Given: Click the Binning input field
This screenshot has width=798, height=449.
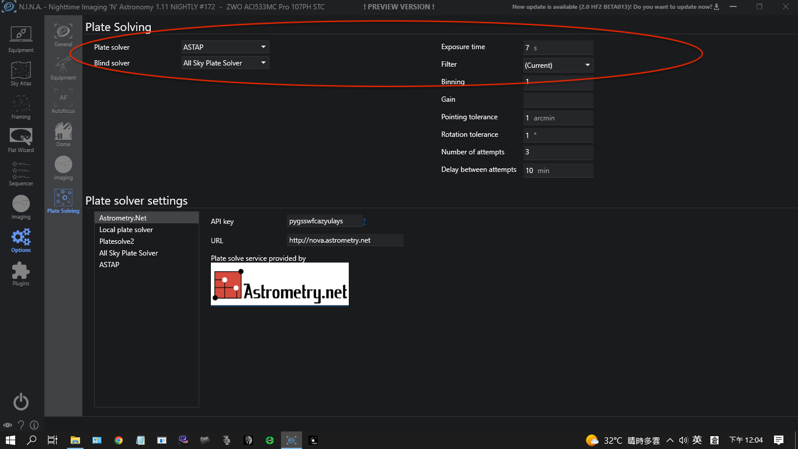Looking at the screenshot, I should [558, 82].
